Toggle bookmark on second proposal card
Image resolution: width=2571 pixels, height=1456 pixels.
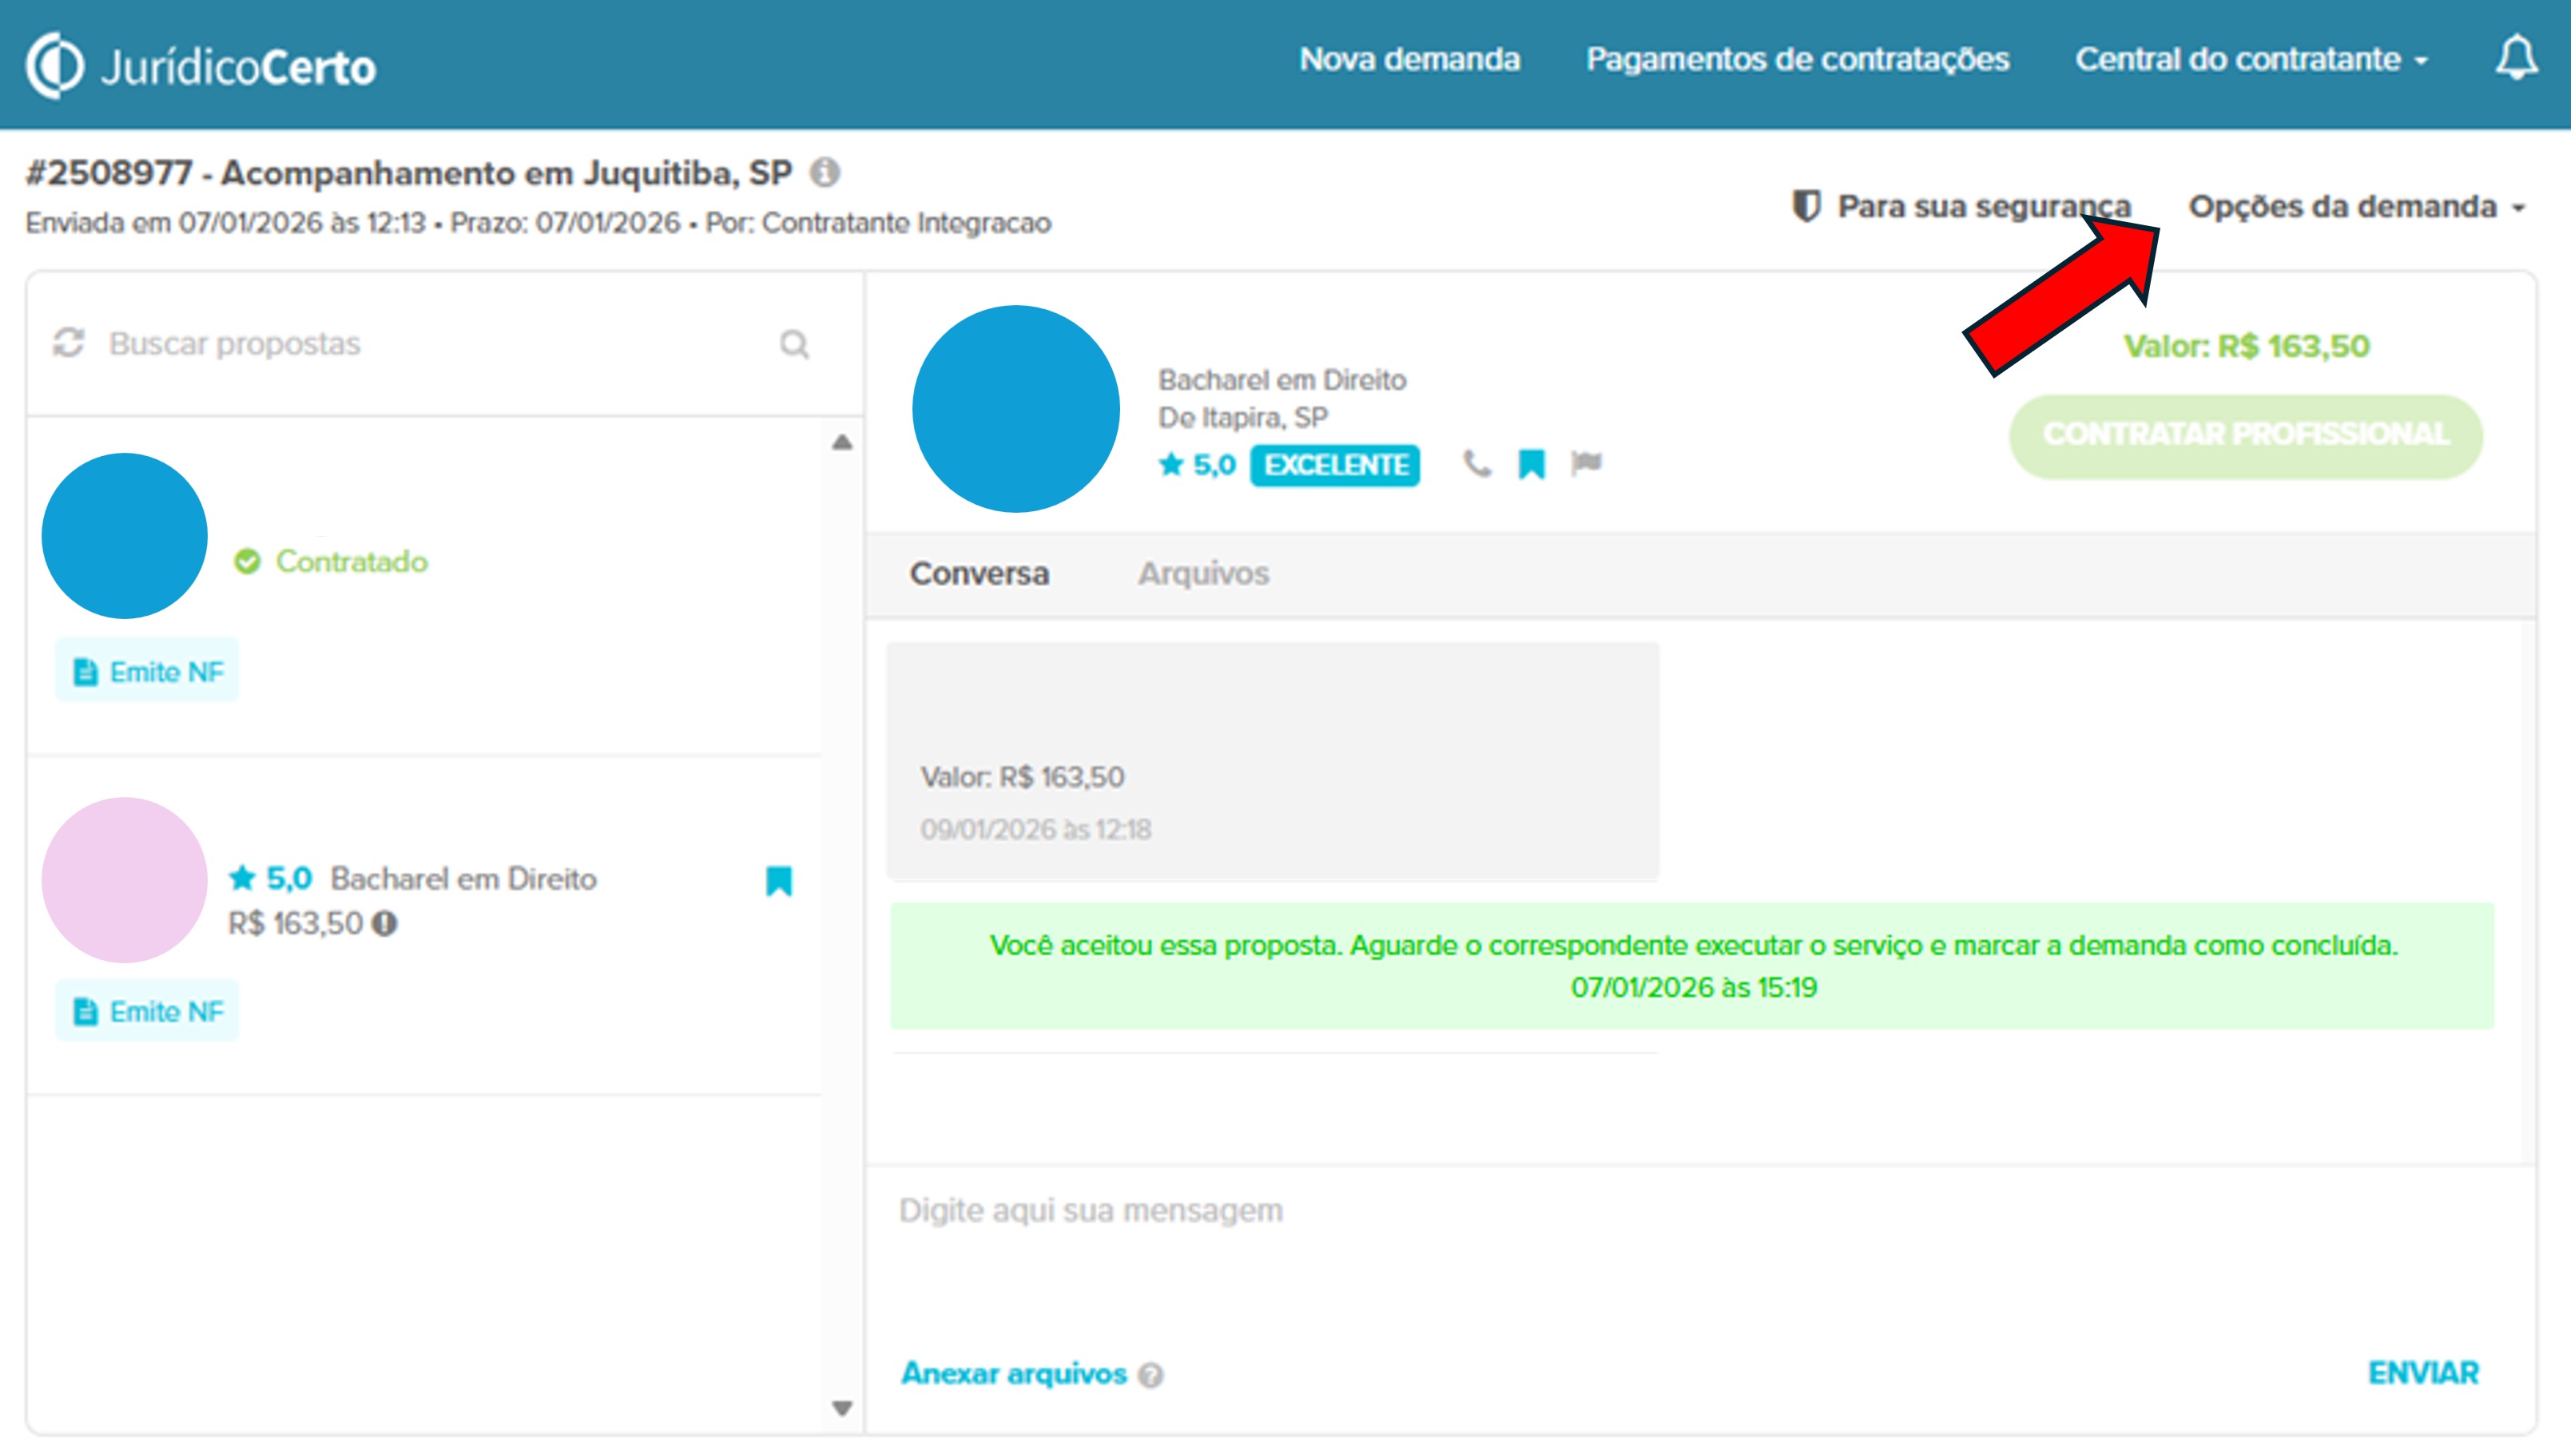(x=779, y=880)
